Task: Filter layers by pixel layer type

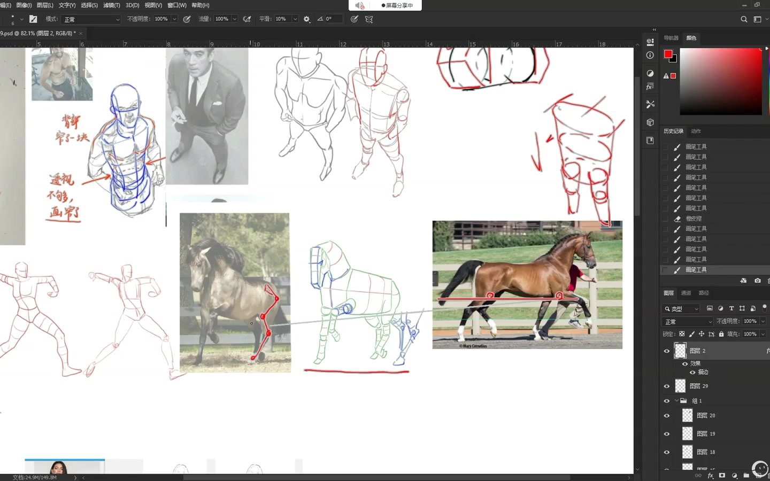Action: pos(710,308)
